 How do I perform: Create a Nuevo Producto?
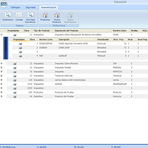coord(57,18)
